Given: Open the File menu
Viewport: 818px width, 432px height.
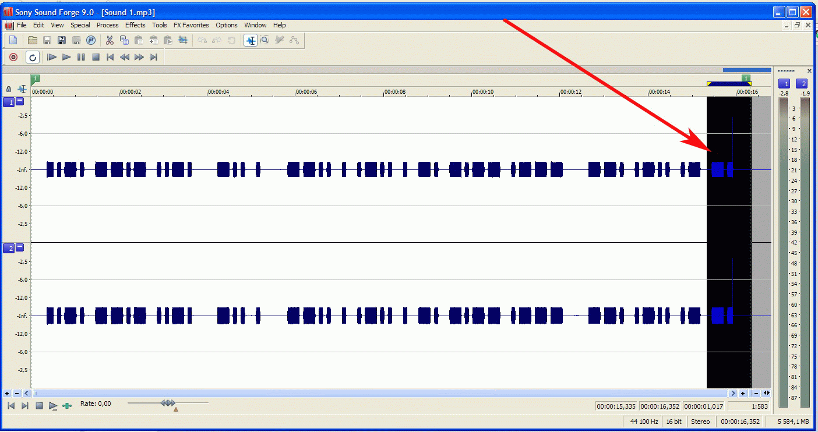Looking at the screenshot, I should [x=22, y=25].
